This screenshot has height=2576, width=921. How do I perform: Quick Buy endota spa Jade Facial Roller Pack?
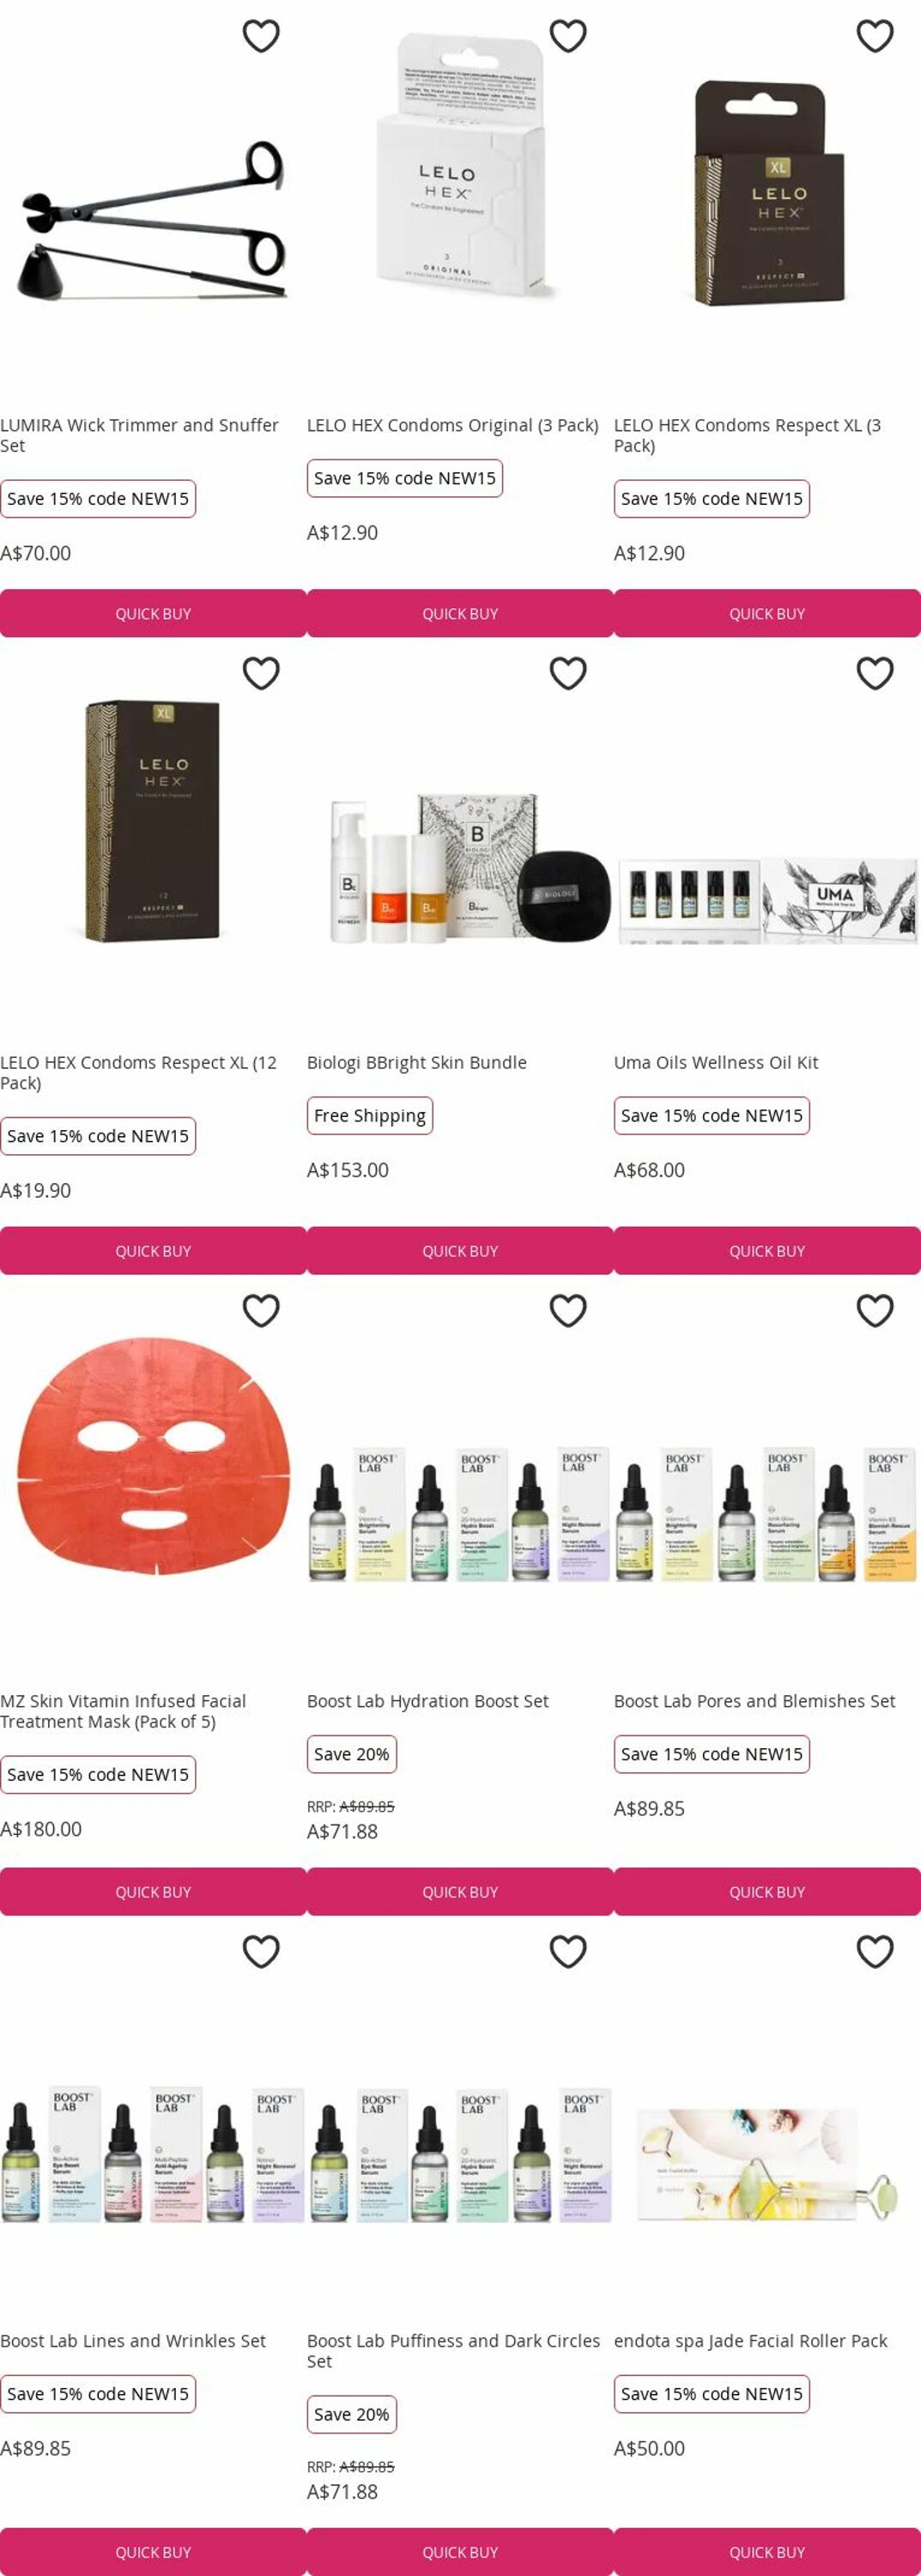point(767,2551)
